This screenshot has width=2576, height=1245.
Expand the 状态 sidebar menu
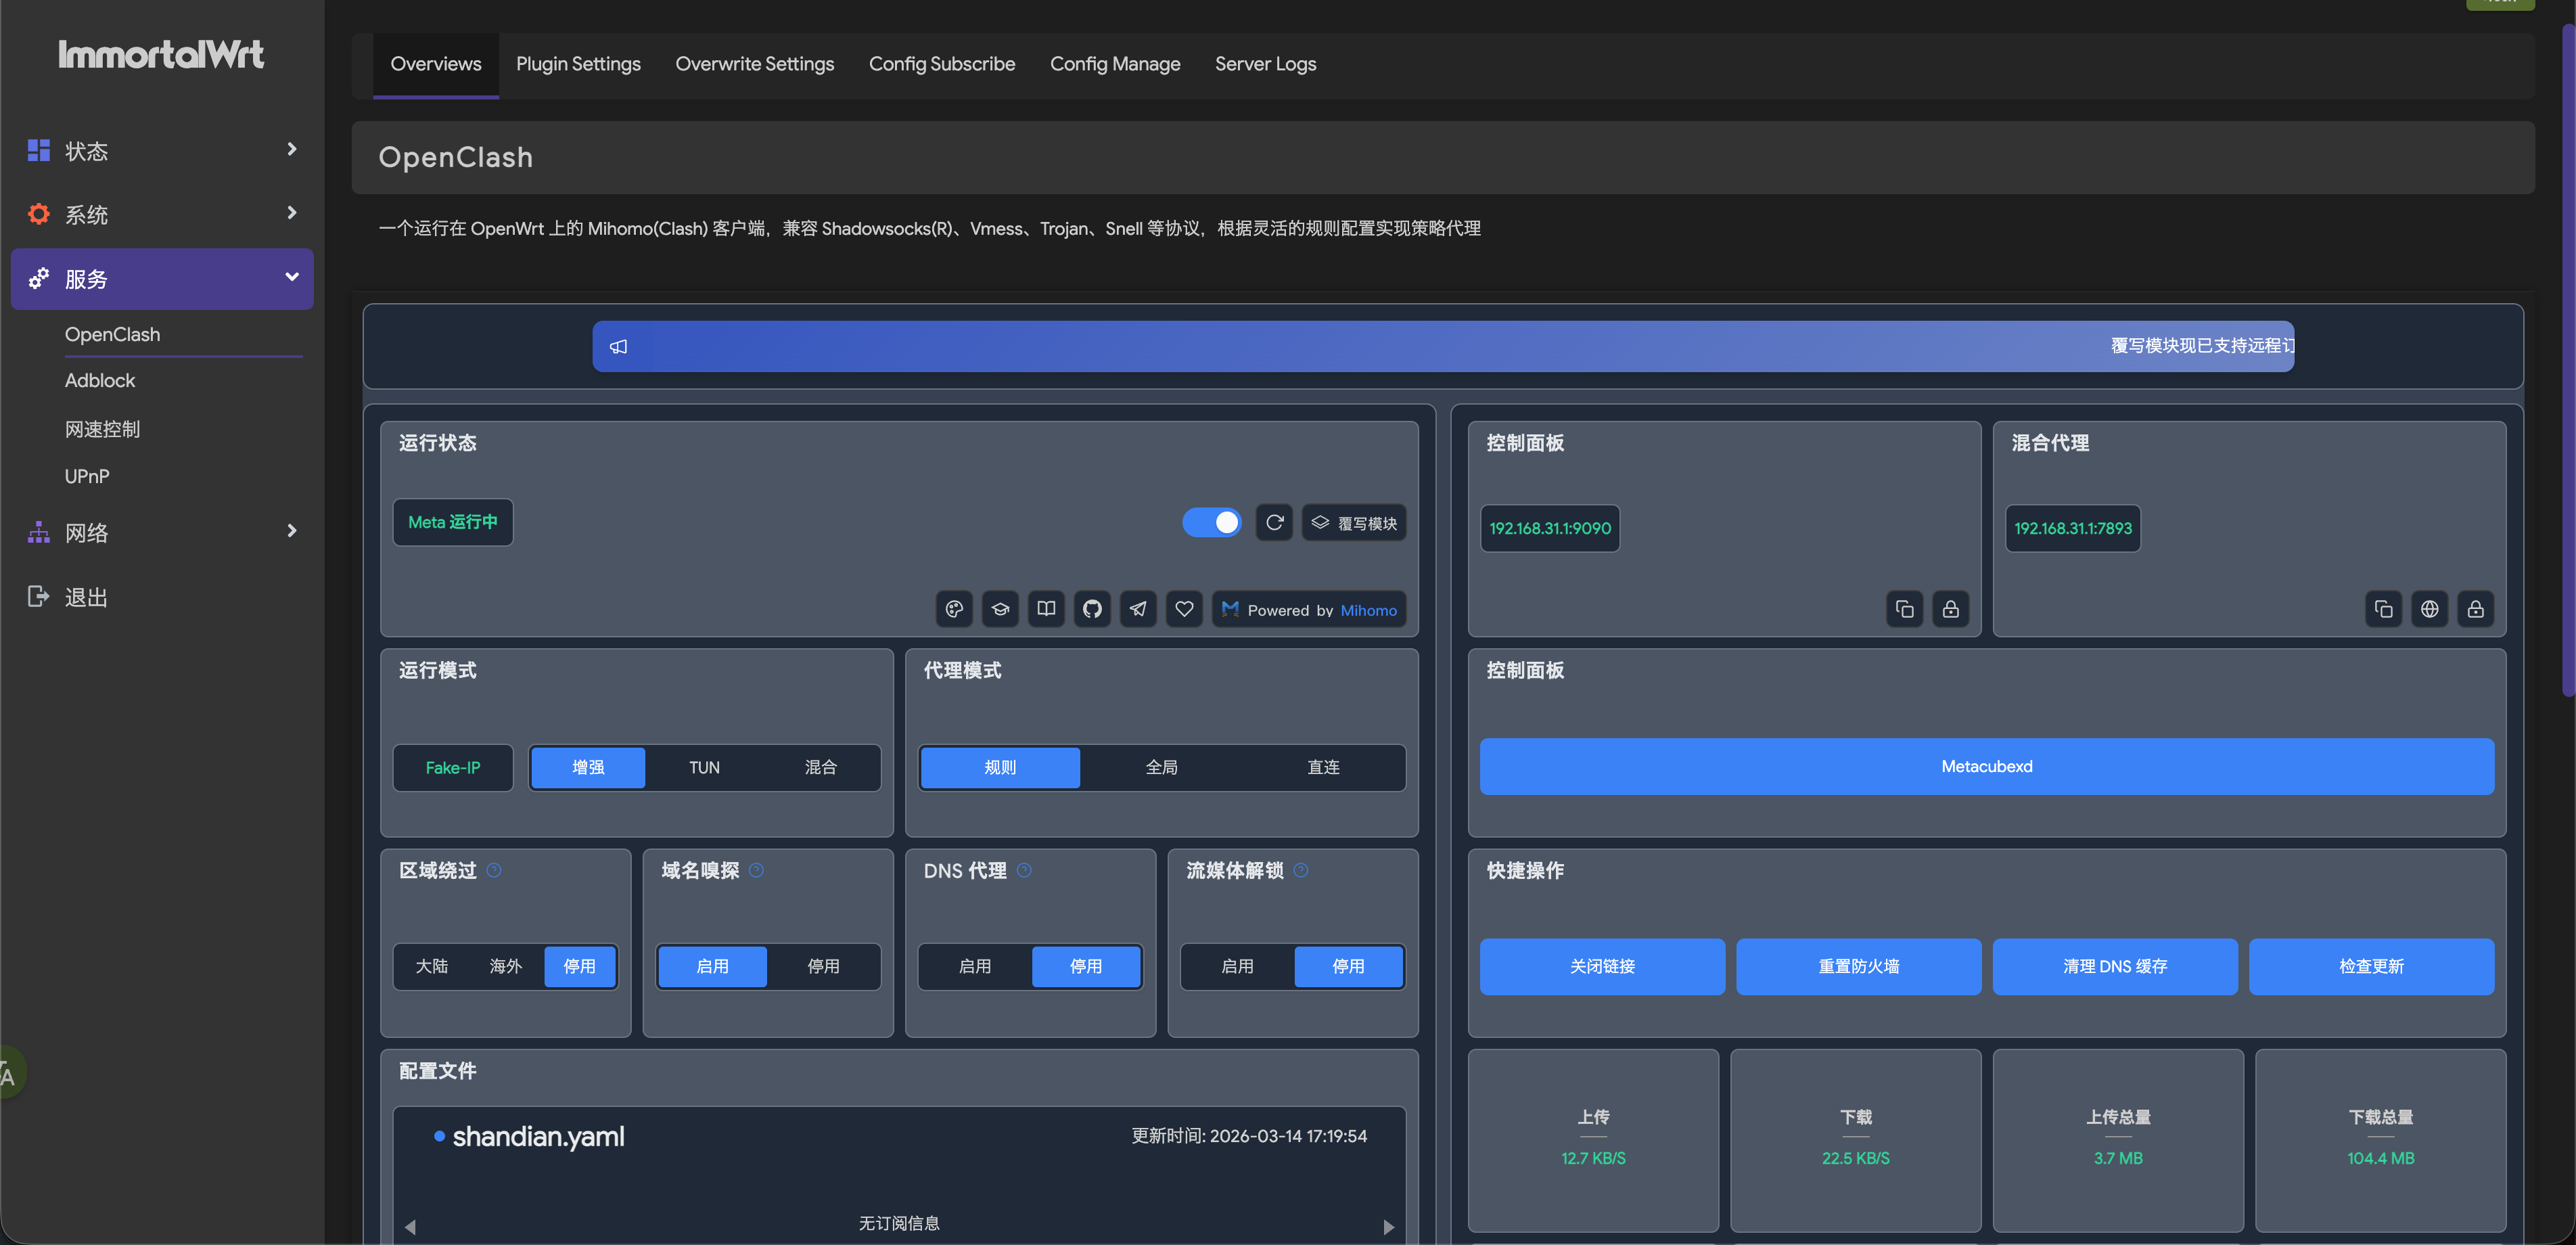pos(162,151)
